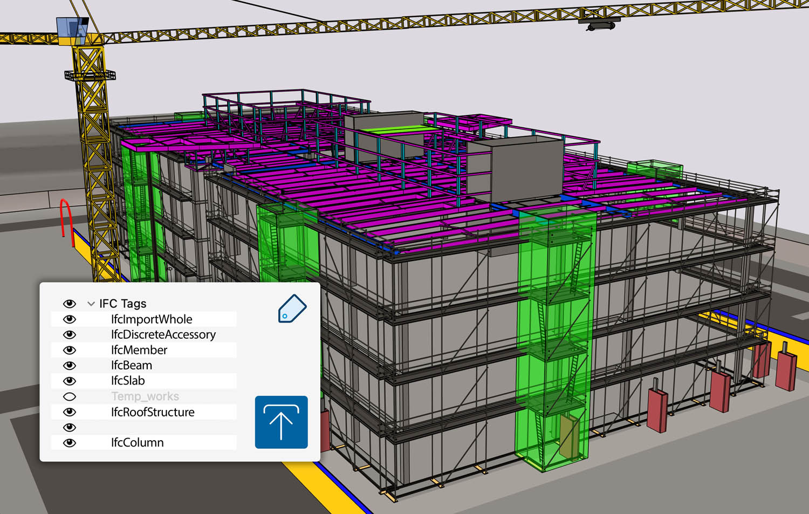Click the blue tag icon

pos(292,309)
